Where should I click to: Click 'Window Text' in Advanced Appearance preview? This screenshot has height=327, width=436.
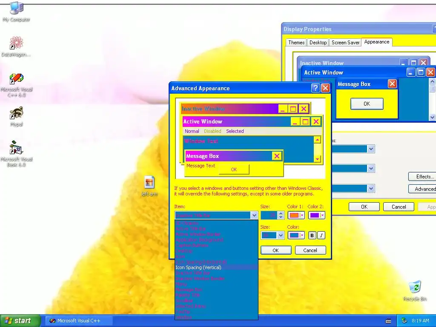[201, 141]
